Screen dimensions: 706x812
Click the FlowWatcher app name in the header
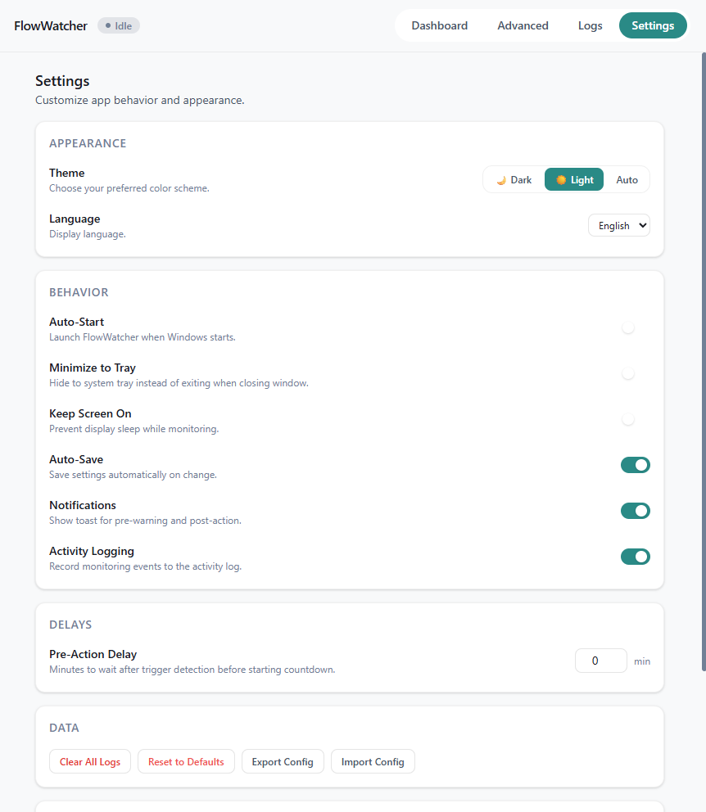(50, 25)
